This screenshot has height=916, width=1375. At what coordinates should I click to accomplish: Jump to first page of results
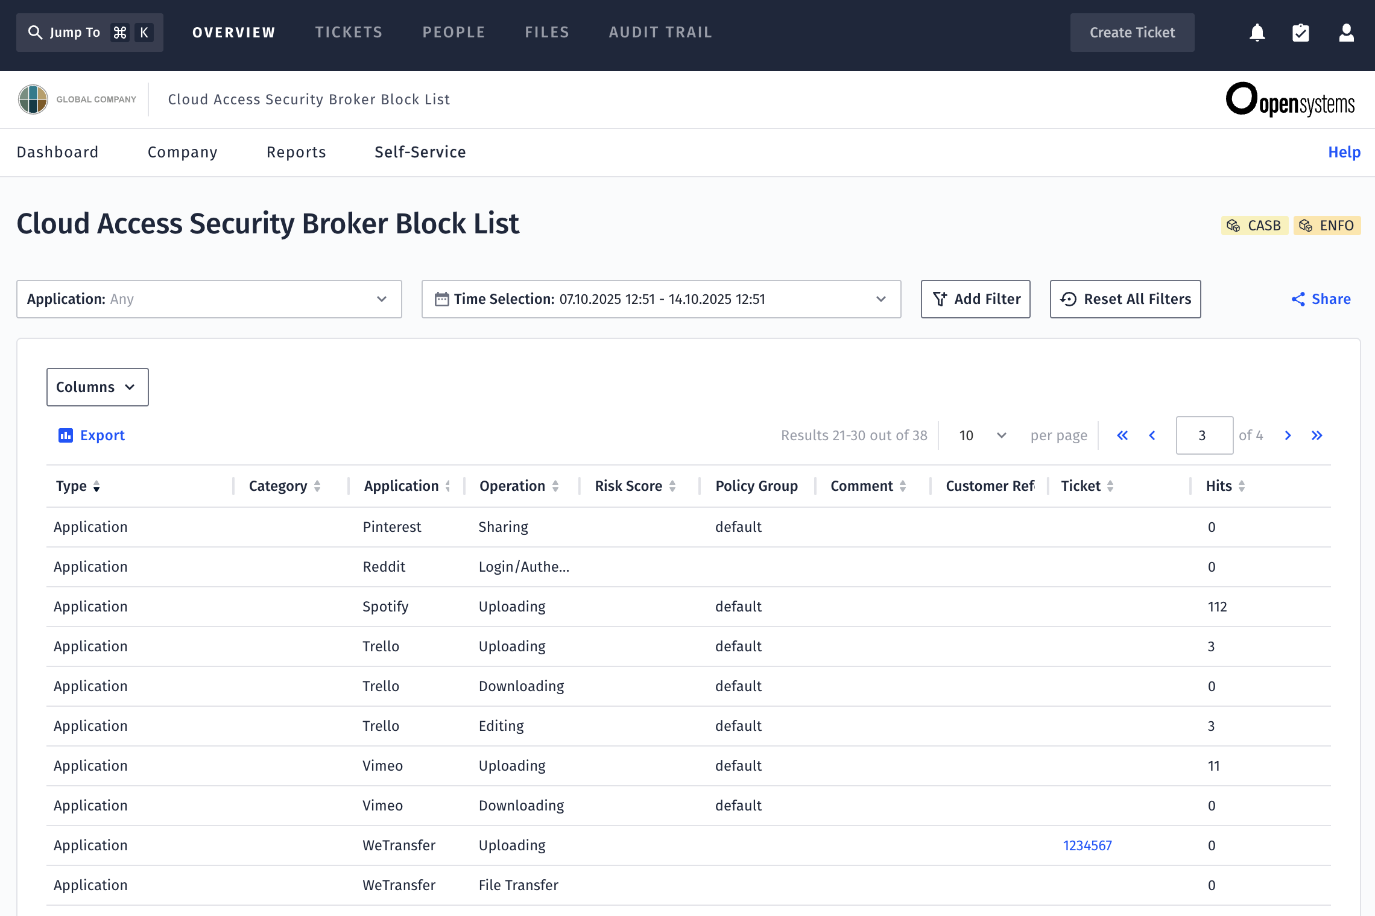coord(1122,435)
